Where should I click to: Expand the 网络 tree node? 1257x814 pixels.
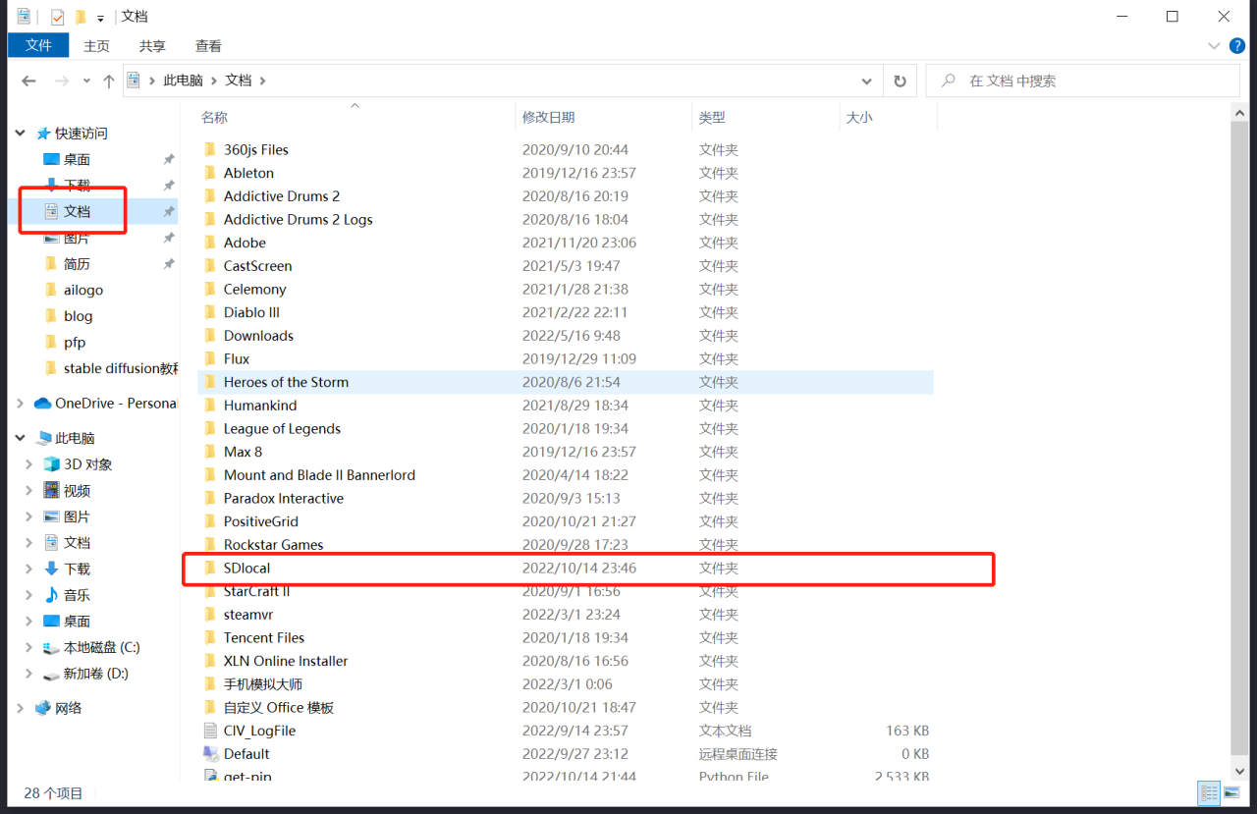coord(21,708)
